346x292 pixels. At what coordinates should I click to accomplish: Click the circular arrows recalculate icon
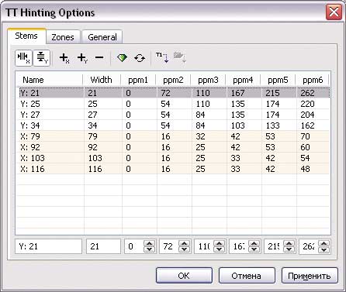[x=140, y=58]
